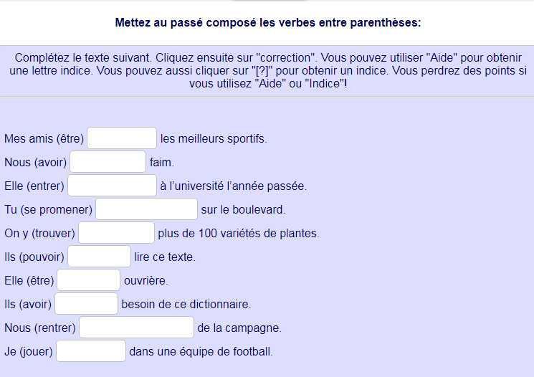Focus the "Elle (être)" field before "ouvrière"

click(89, 280)
